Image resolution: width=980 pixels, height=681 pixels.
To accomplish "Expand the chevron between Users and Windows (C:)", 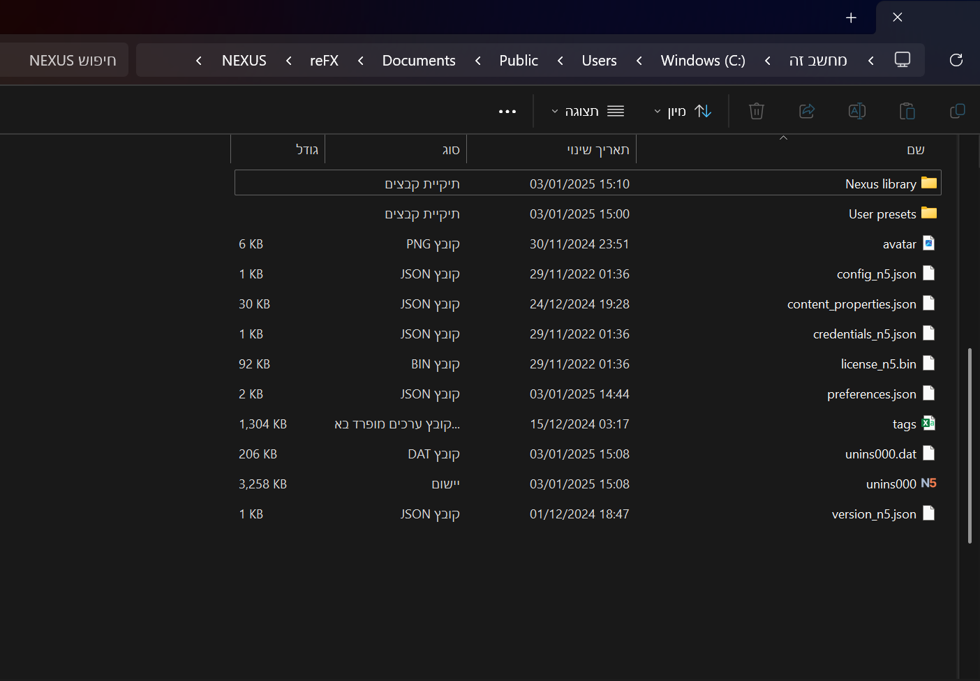I will pos(639,61).
